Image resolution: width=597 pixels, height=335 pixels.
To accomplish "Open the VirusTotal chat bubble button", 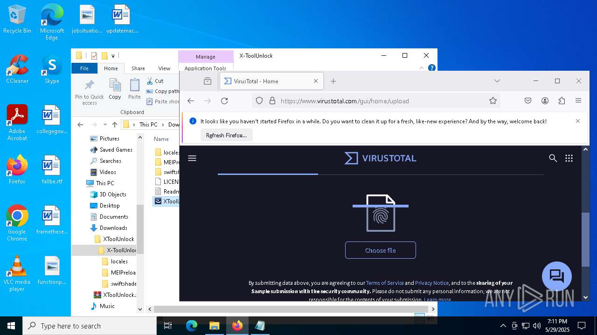I will point(557,276).
